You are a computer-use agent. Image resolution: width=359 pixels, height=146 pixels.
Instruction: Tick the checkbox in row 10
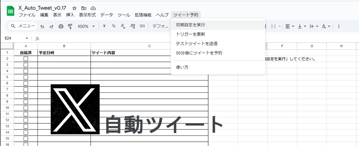pos(26,108)
